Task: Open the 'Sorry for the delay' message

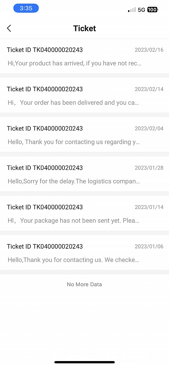Action: click(74, 181)
